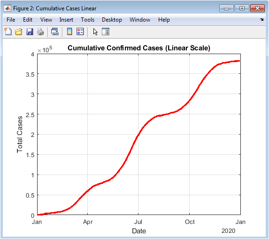
Task: Toggle the Insert Legend toolbar icon
Action: pos(80,32)
